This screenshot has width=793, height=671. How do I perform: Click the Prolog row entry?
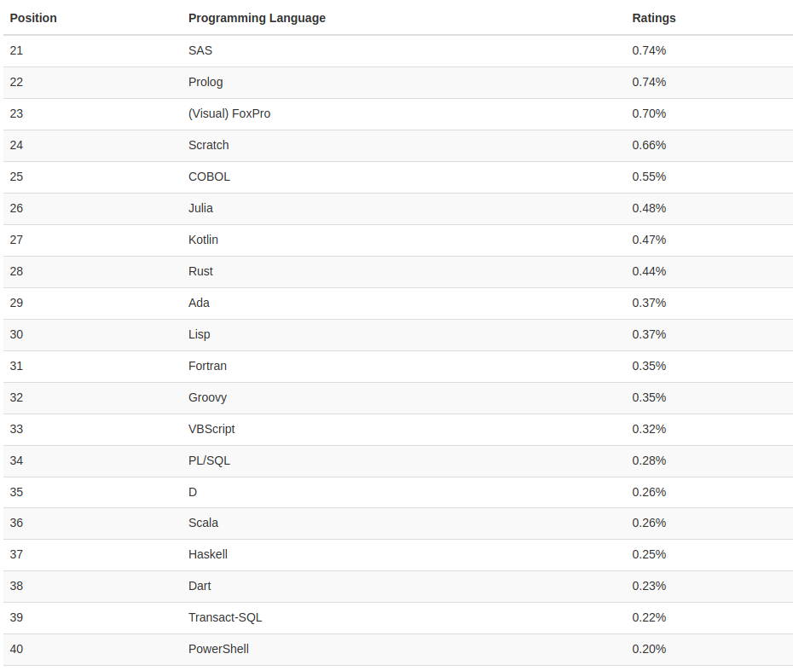(x=205, y=82)
